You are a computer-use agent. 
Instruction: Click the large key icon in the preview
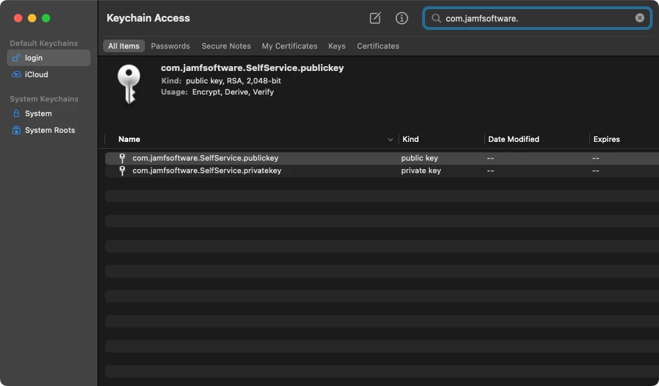coord(129,84)
